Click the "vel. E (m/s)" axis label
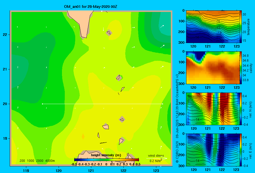This screenshot has height=173, width=255. tap(250, 151)
